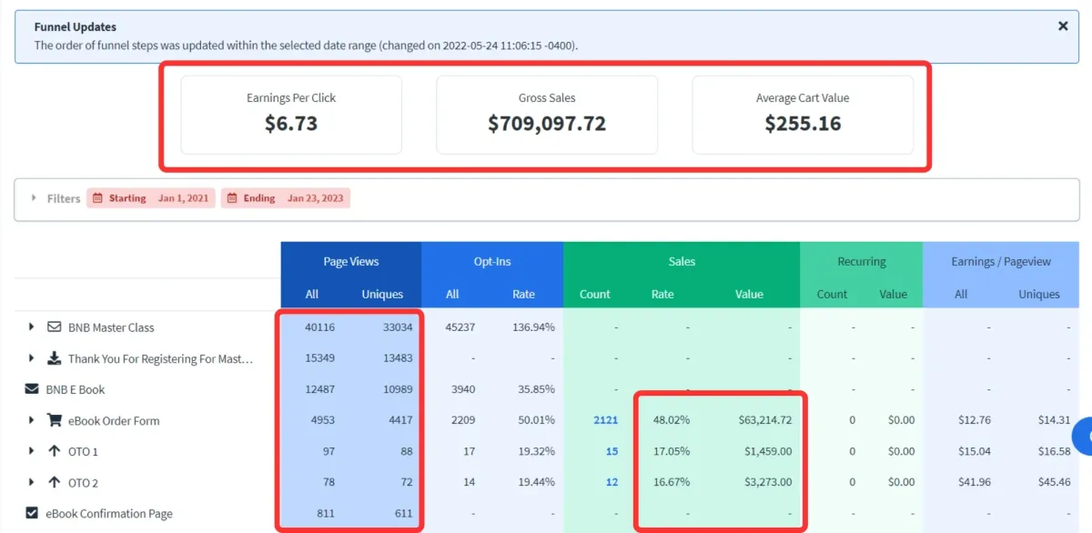
Task: Open the OTO 2 sales count 12
Action: (612, 482)
